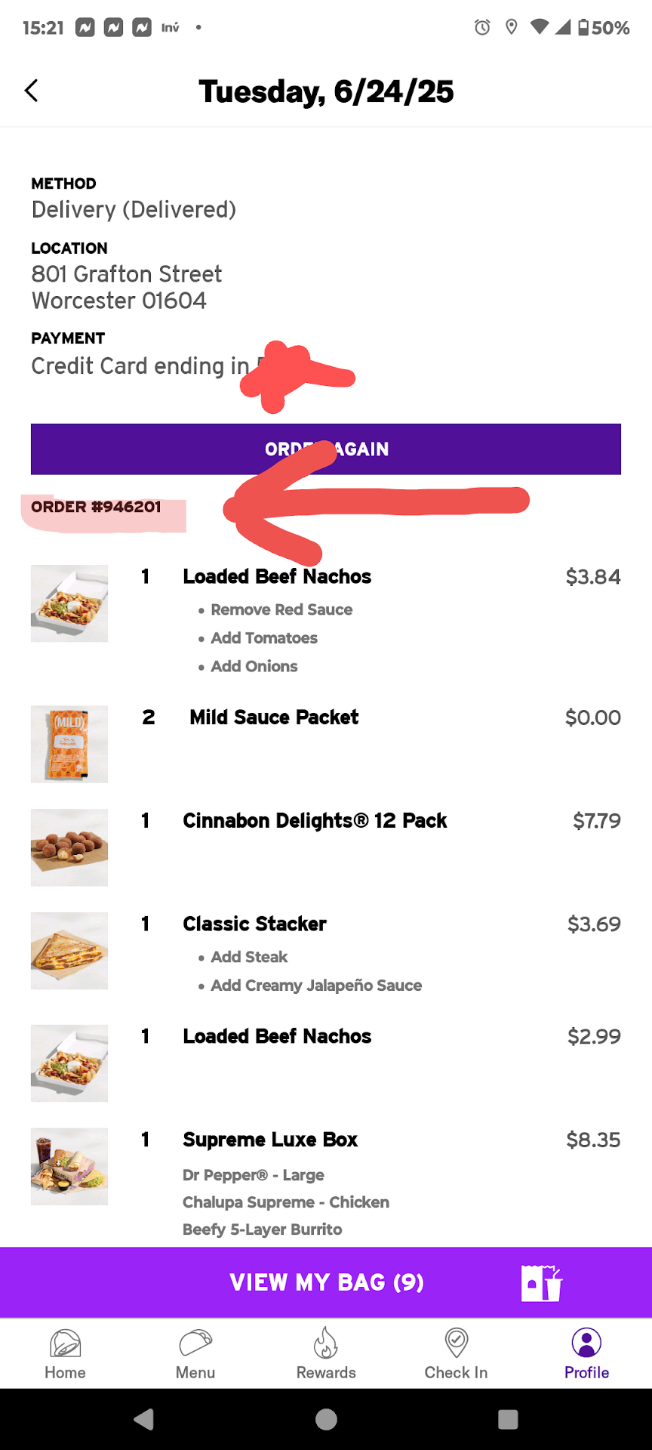Open the Menu taco icon

(x=195, y=1344)
